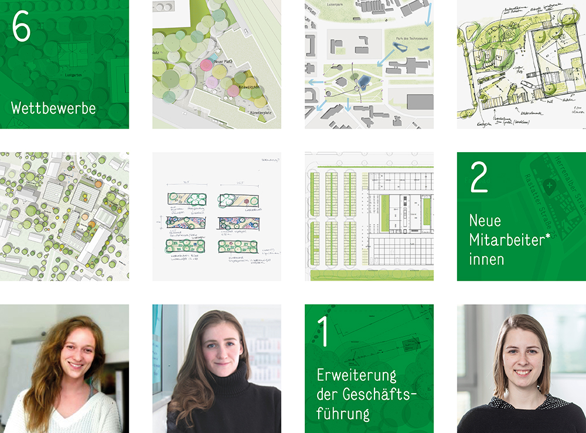View the six planting bed sketches thumbnail
This screenshot has width=586, height=433.
(x=217, y=216)
